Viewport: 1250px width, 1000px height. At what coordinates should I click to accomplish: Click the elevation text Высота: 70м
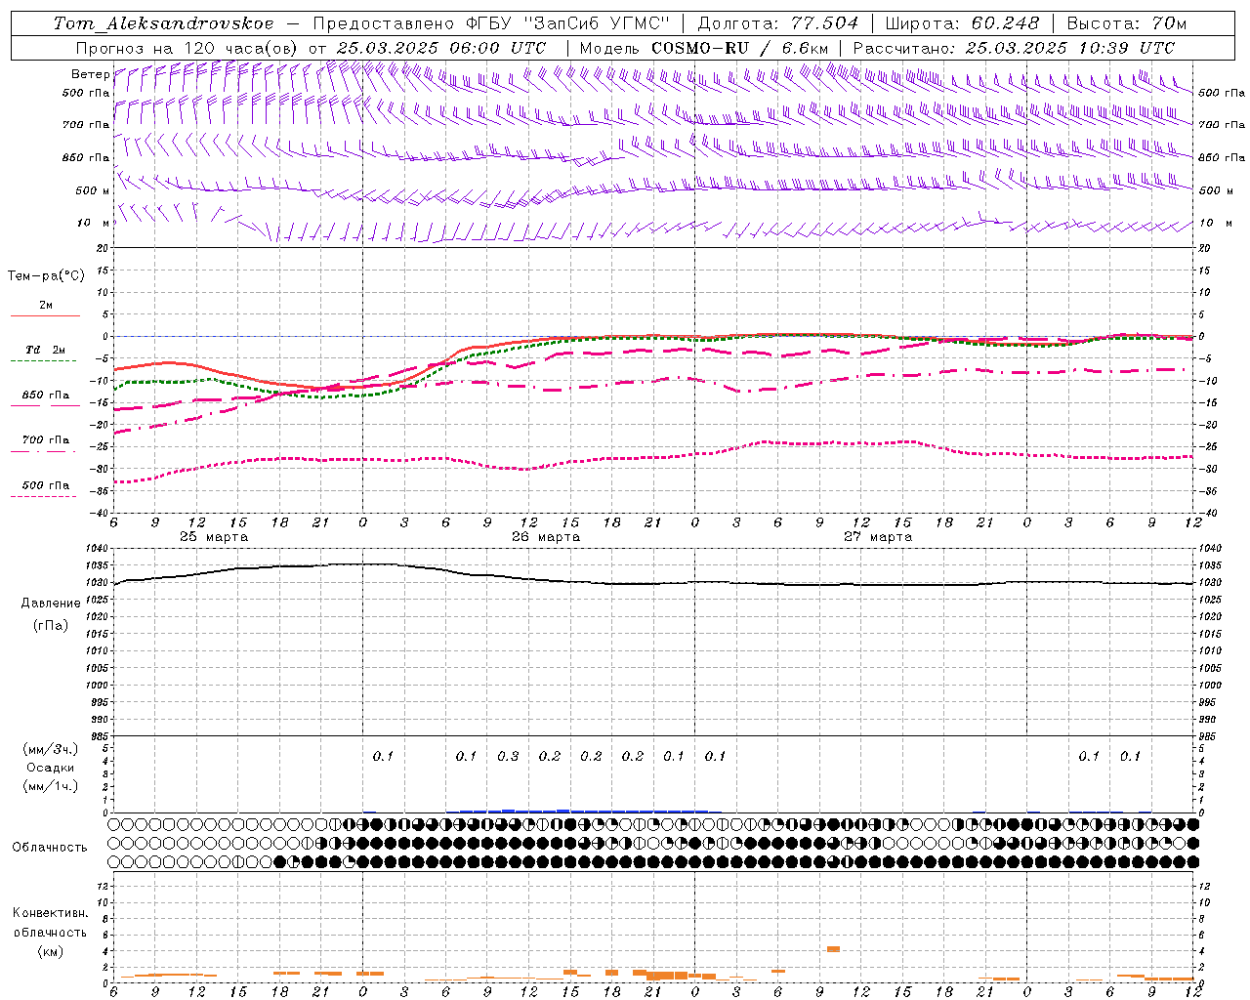[1126, 23]
